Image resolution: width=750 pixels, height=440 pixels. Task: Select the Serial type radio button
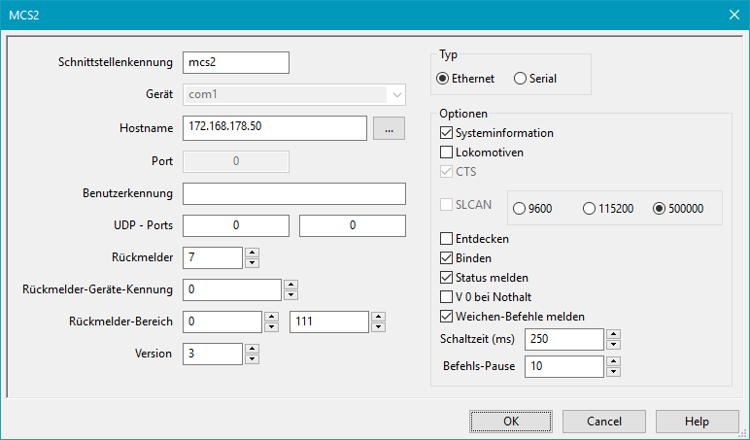coord(520,79)
